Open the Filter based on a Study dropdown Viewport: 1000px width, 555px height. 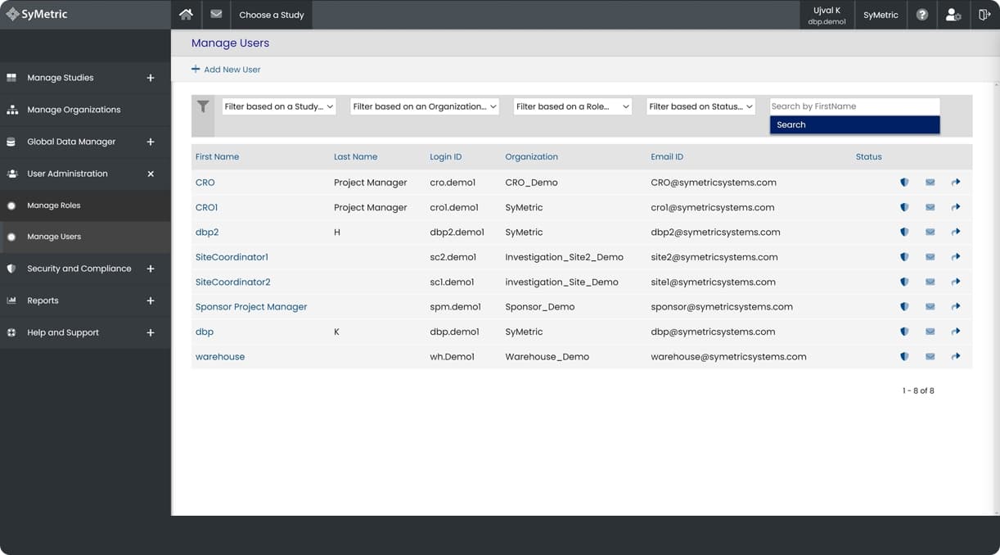click(278, 106)
